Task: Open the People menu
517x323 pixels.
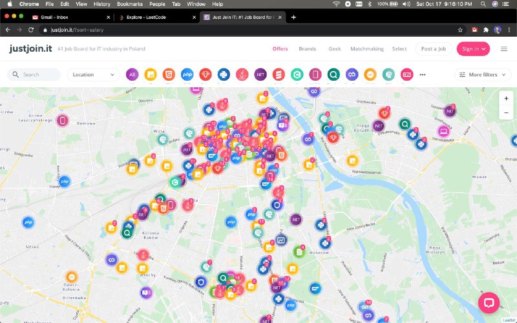Action: pyautogui.click(x=157, y=4)
